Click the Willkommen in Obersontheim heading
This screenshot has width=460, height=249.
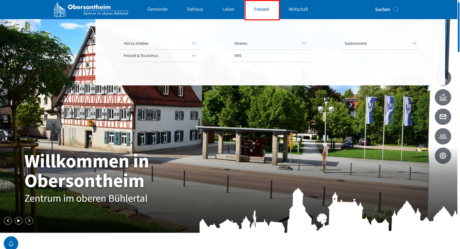[x=87, y=171]
